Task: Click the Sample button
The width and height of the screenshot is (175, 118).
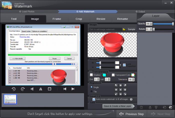Action: click(131, 29)
